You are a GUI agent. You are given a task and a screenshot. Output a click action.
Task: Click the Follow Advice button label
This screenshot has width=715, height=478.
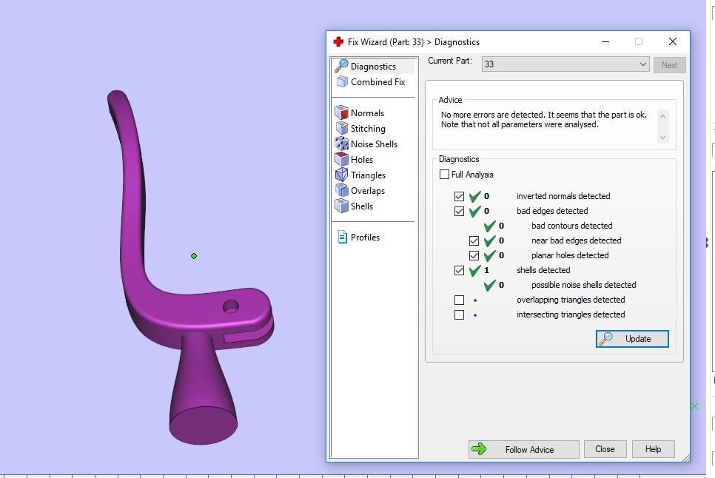point(529,449)
